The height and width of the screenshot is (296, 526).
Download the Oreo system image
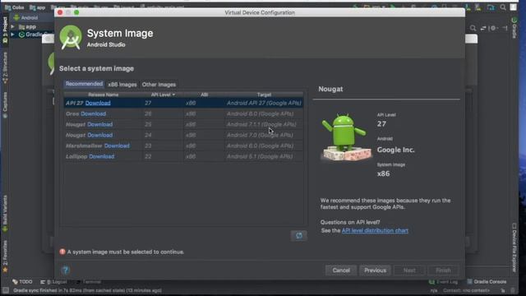point(93,113)
